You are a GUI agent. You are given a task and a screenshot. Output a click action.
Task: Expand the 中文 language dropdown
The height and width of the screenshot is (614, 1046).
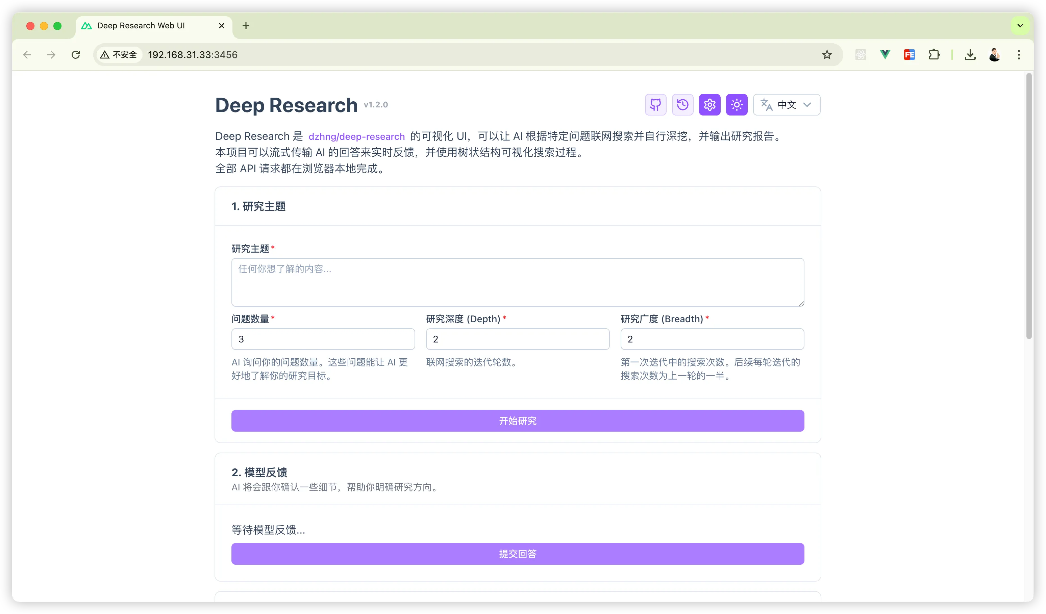pos(786,105)
